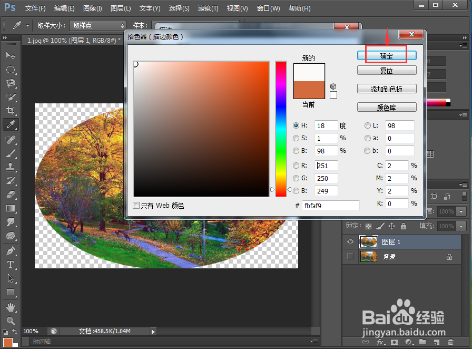Select the Move tool
472x349 pixels.
[x=11, y=56]
